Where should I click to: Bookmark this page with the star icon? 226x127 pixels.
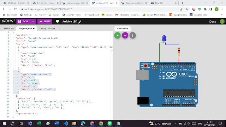tap(187, 9)
